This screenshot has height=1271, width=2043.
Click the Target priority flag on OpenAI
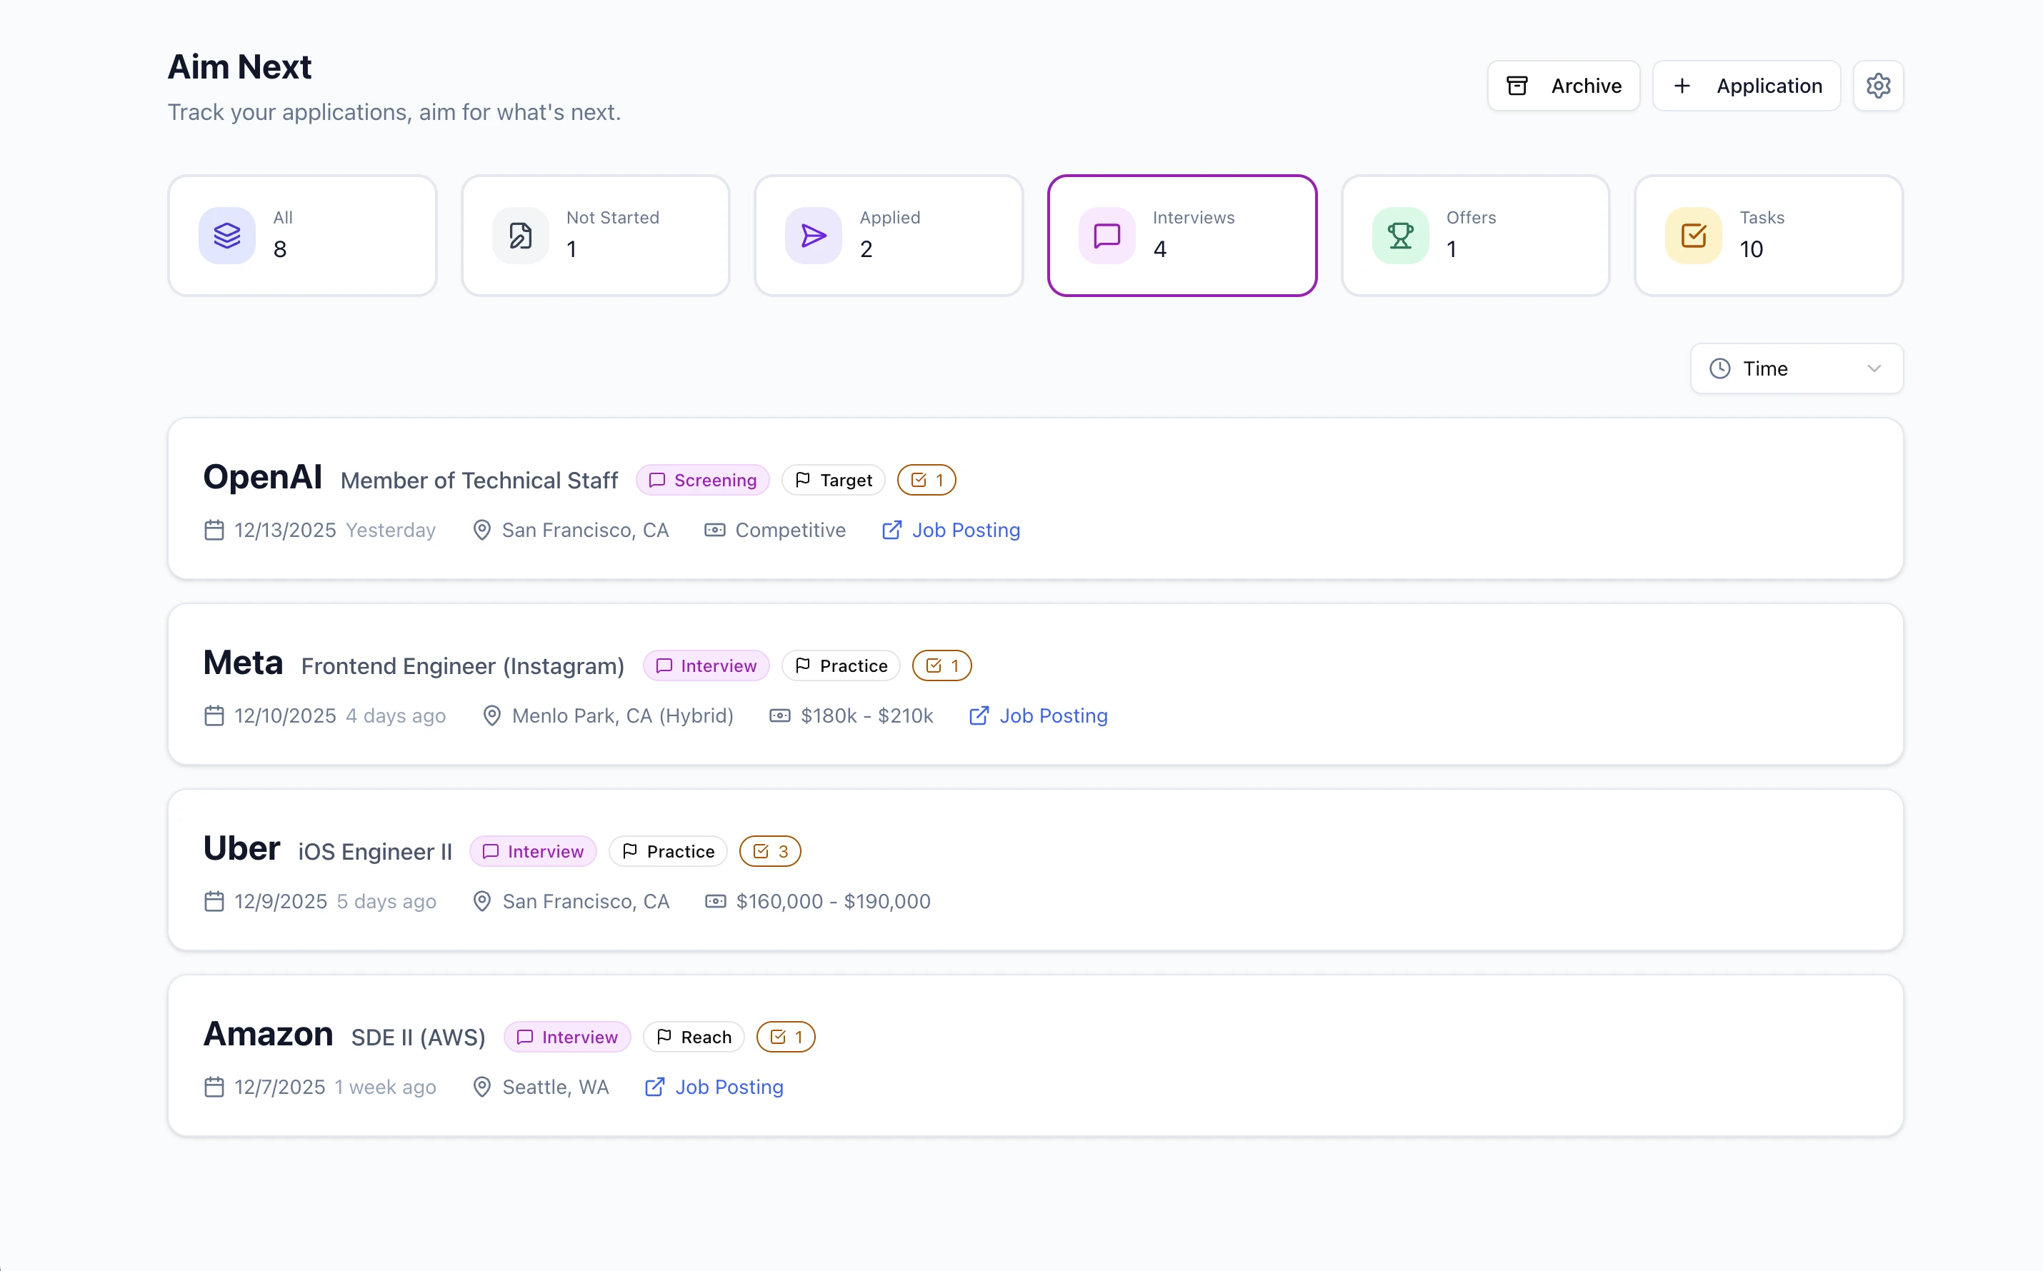click(832, 479)
